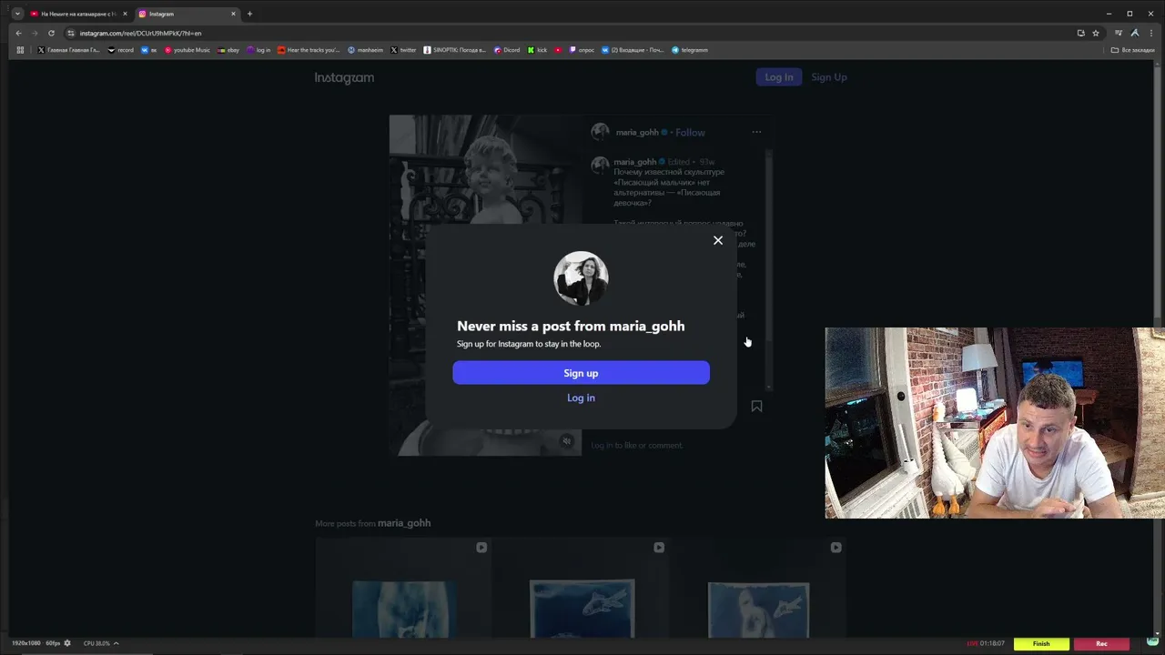Open the tab search dropdown arrow
1165x655 pixels.
pos(16,14)
